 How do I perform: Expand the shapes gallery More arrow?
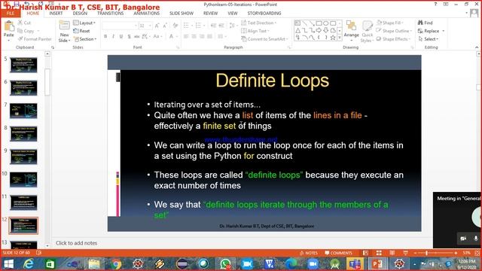[340, 38]
